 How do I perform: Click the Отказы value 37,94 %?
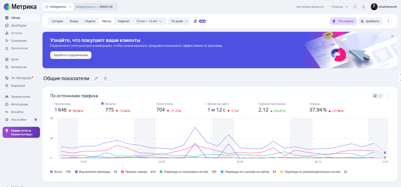[318, 110]
